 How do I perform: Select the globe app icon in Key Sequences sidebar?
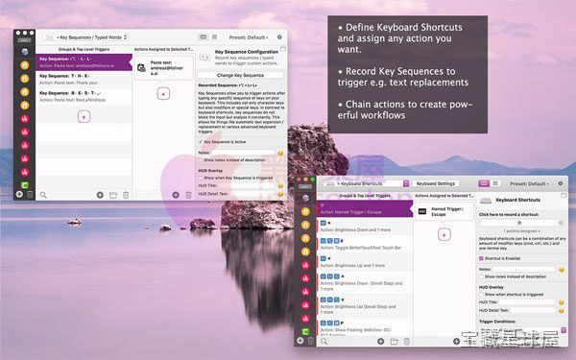(x=25, y=52)
